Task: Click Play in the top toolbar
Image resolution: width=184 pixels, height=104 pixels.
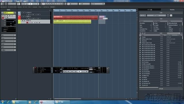Action: coord(34,4)
